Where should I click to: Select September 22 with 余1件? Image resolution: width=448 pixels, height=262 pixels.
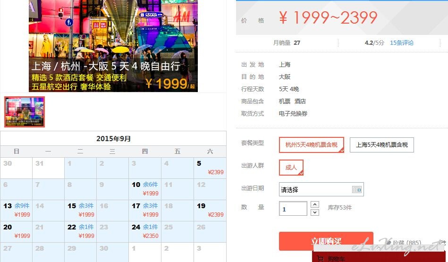[81, 231]
